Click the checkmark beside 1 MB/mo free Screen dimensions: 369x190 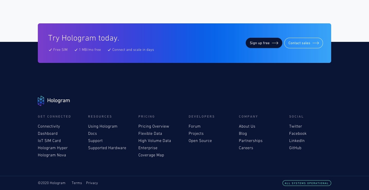76,50
